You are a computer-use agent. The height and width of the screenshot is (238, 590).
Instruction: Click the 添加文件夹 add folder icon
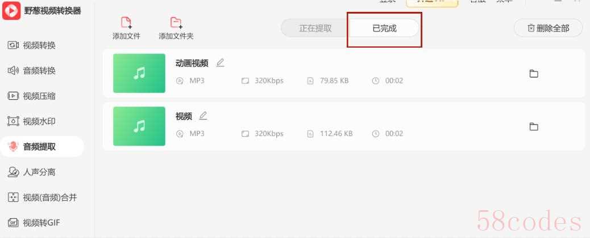tap(176, 23)
